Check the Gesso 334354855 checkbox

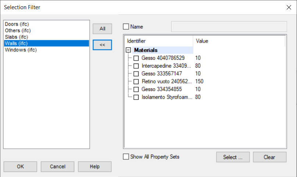click(x=136, y=89)
